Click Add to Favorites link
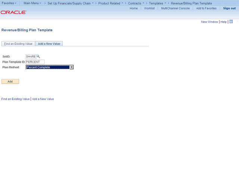 tap(206, 8)
